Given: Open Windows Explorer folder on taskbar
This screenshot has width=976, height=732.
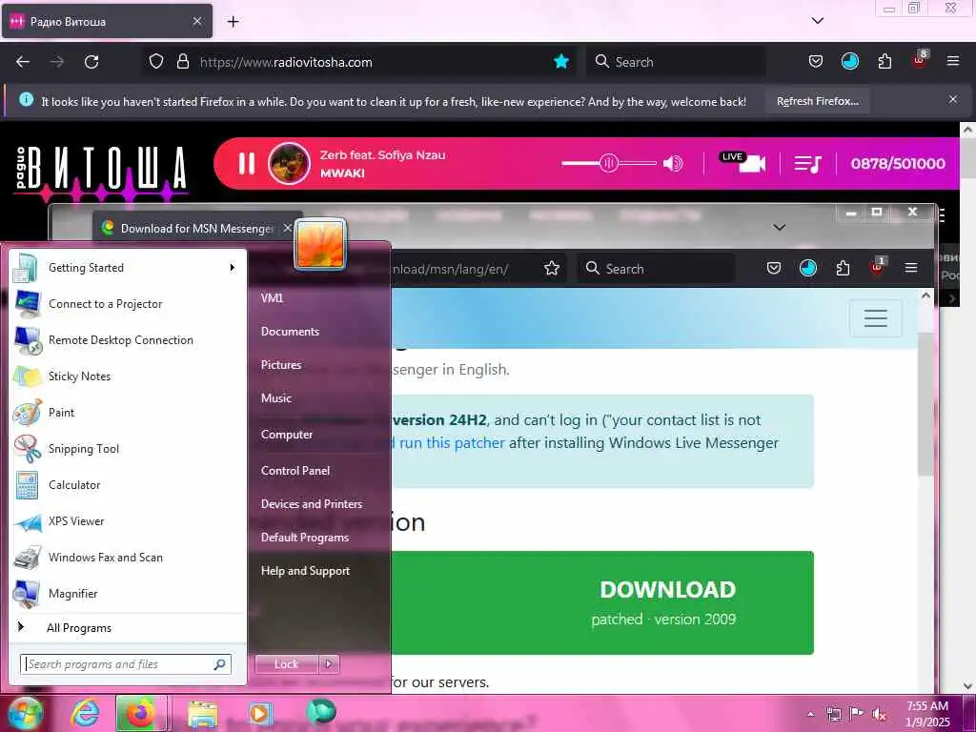Looking at the screenshot, I should click(x=203, y=714).
